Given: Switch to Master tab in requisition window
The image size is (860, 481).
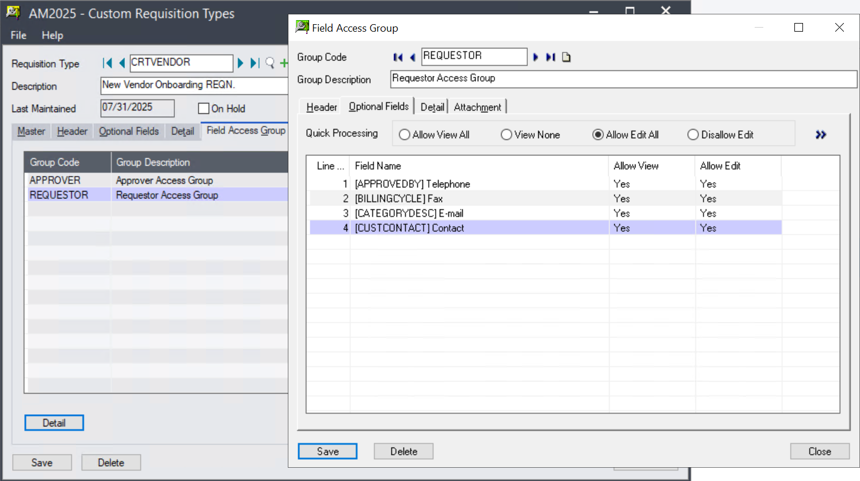Looking at the screenshot, I should (x=31, y=131).
